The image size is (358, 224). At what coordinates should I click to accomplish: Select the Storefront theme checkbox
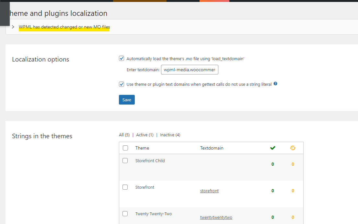pos(125,187)
